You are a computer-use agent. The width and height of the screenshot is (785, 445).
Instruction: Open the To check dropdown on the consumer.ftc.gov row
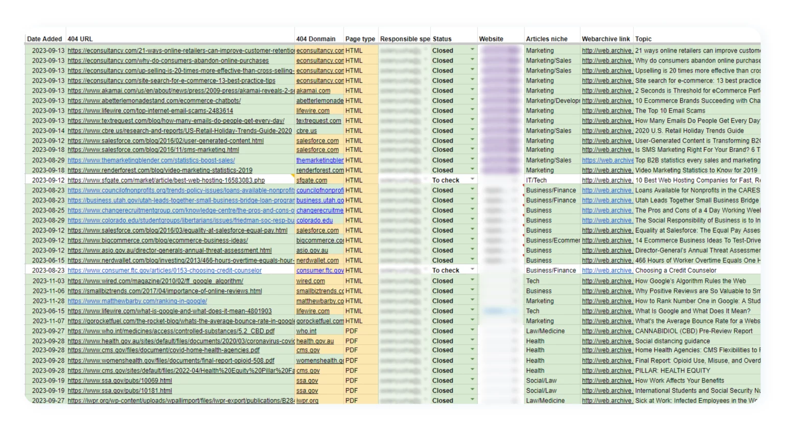(x=472, y=270)
